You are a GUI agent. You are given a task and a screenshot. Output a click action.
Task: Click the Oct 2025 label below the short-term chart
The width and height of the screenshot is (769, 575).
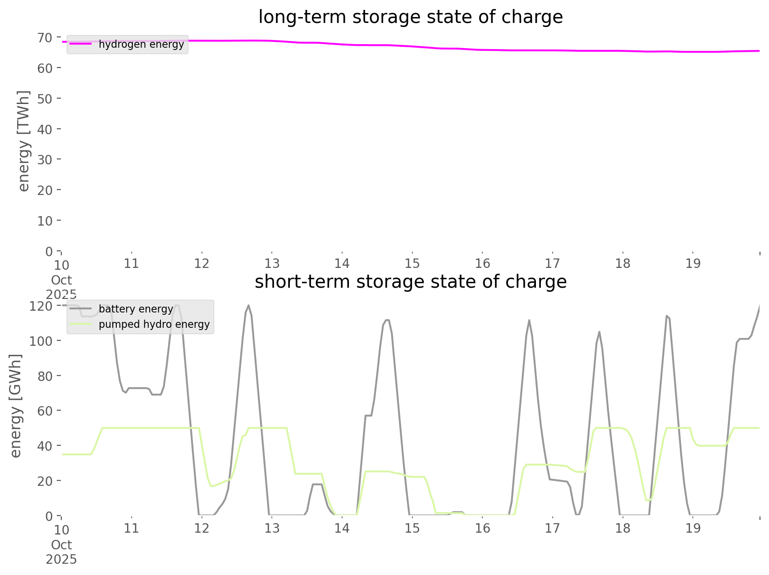pyautogui.click(x=61, y=552)
